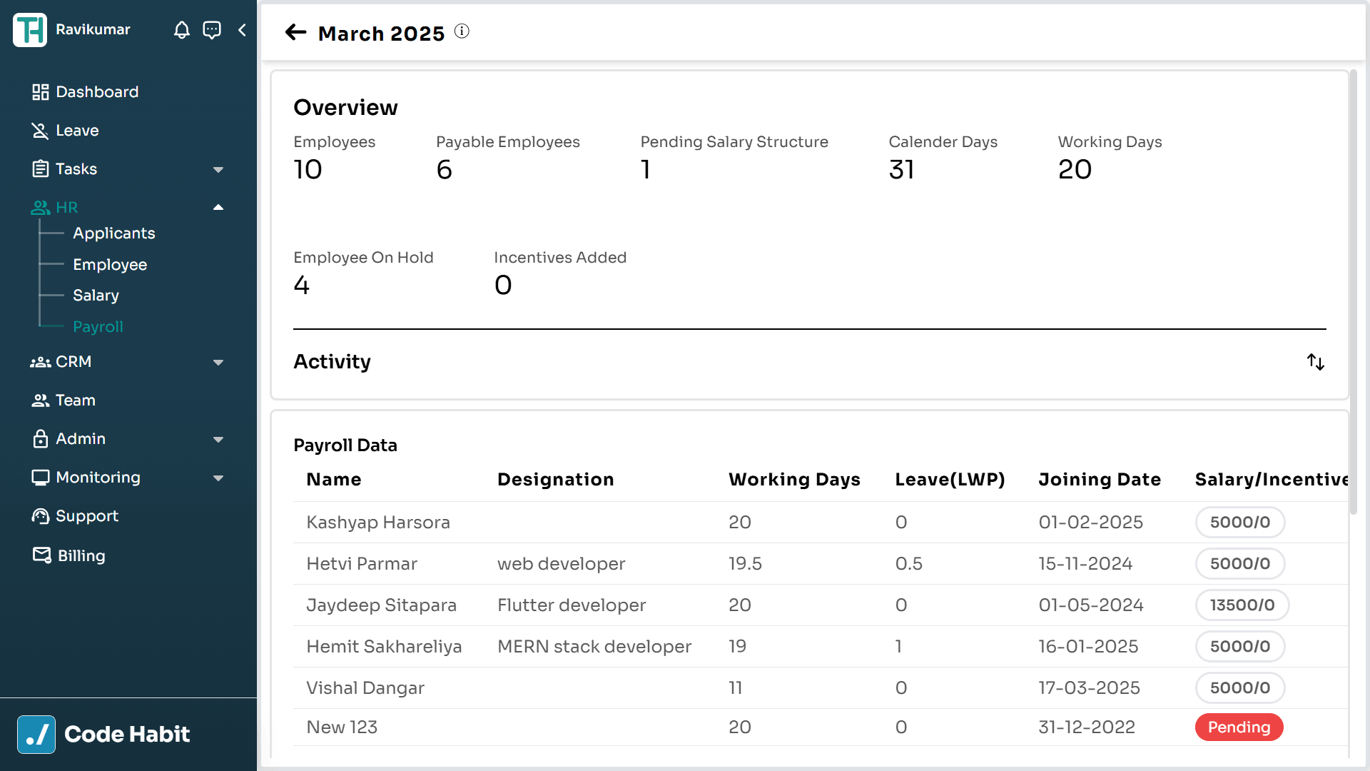Collapse the HR menu arrow

(x=218, y=208)
